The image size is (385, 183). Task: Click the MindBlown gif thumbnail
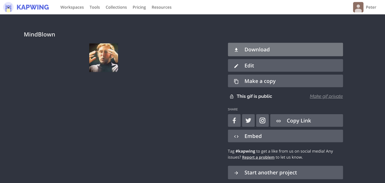104,58
